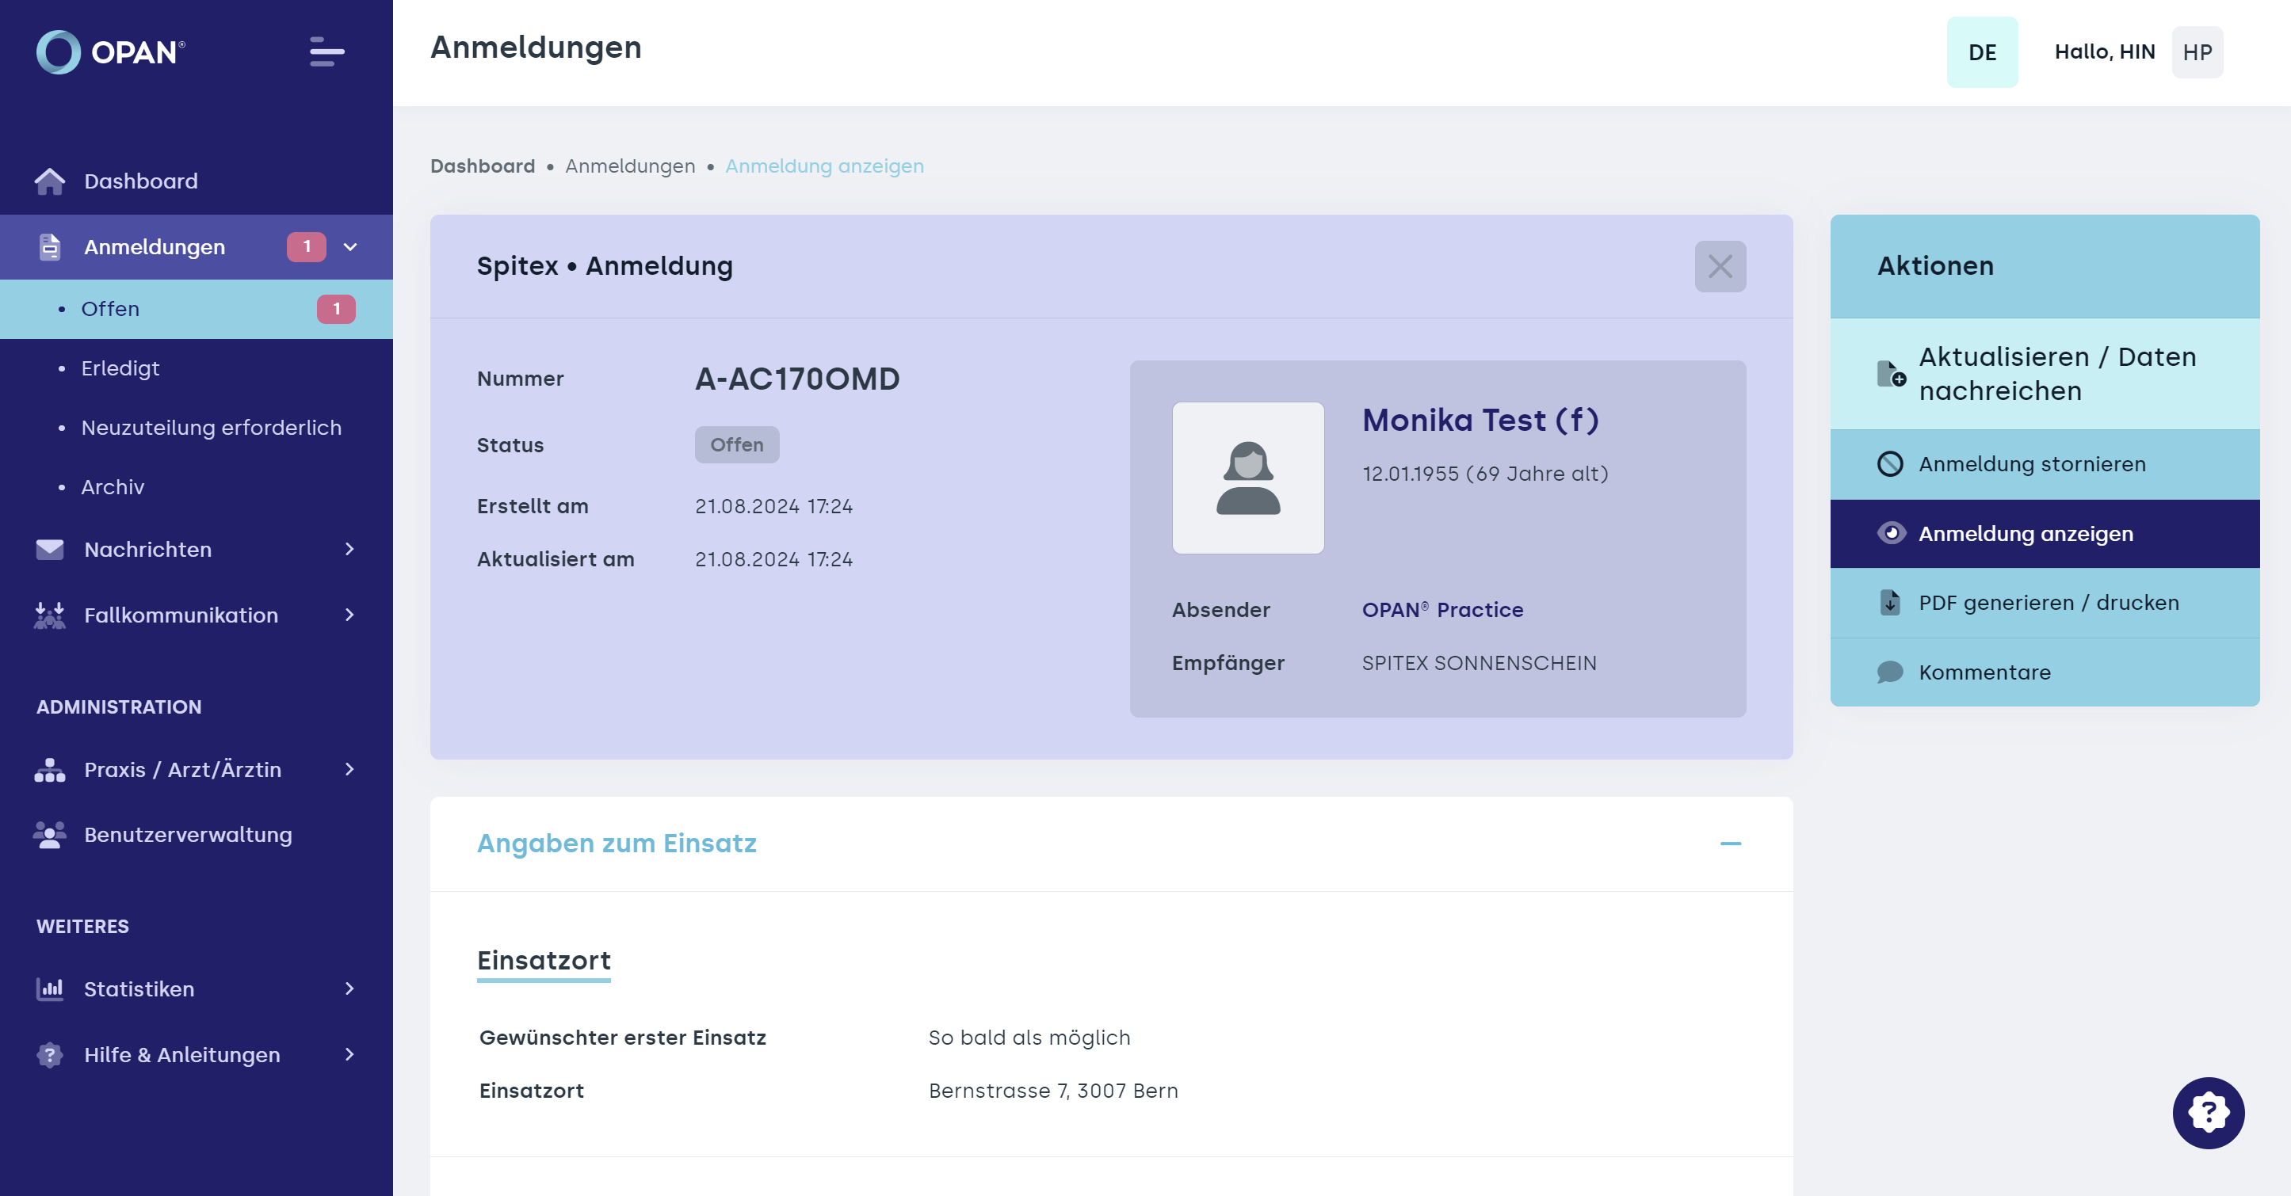Open the HP user profile menu

pos(2197,52)
